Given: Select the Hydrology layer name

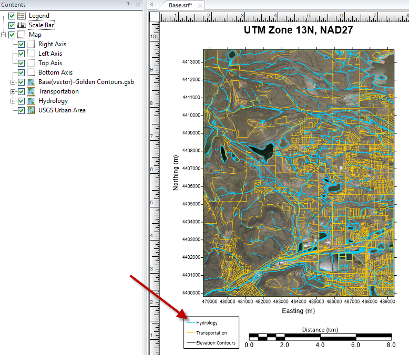Looking at the screenshot, I should (x=53, y=101).
